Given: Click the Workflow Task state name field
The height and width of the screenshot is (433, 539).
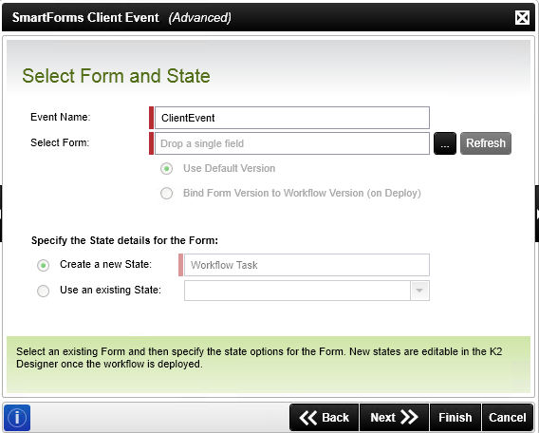Looking at the screenshot, I should click(307, 265).
